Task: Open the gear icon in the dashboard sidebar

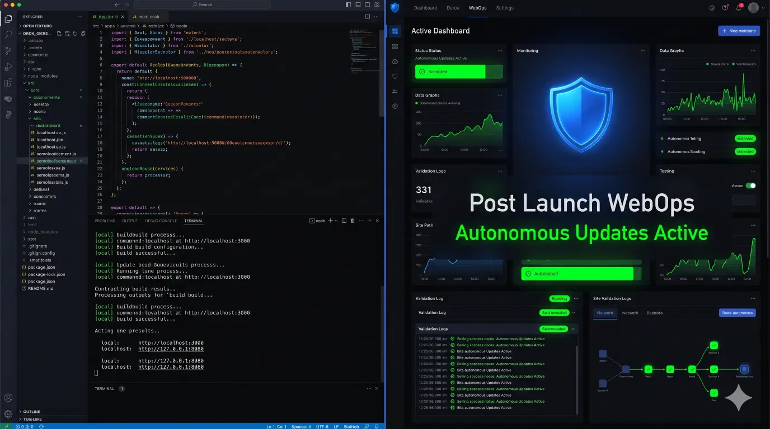Action: pyautogui.click(x=395, y=106)
